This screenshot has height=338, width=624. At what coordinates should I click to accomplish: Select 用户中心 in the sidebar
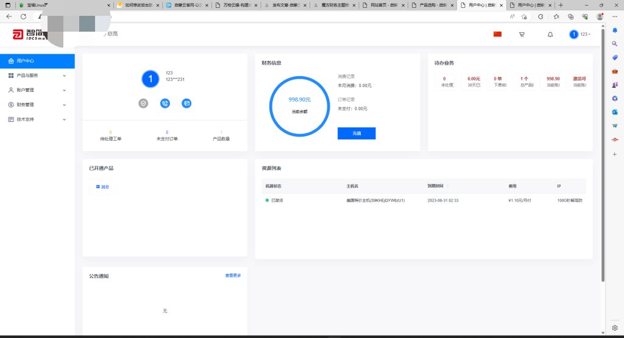pos(37,61)
